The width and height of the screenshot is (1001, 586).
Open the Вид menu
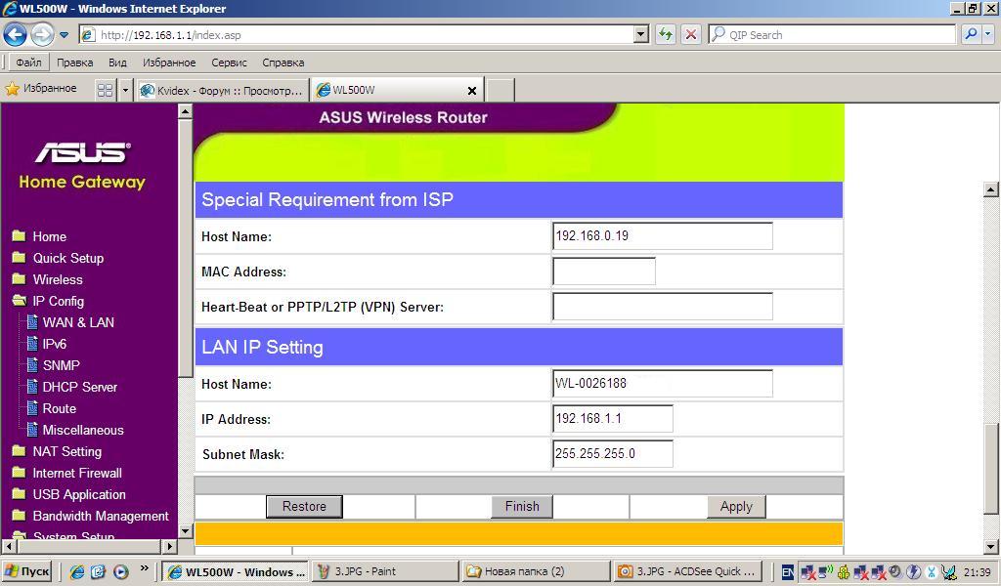pos(117,63)
